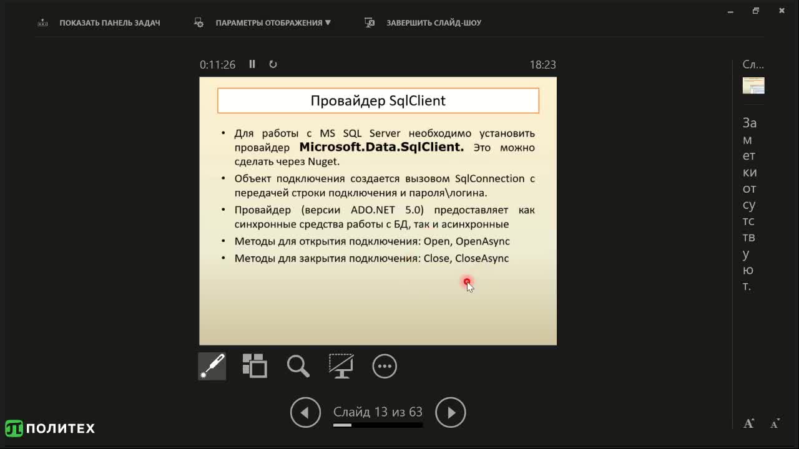
Task: Click the End Slide Show icon
Action: point(370,22)
